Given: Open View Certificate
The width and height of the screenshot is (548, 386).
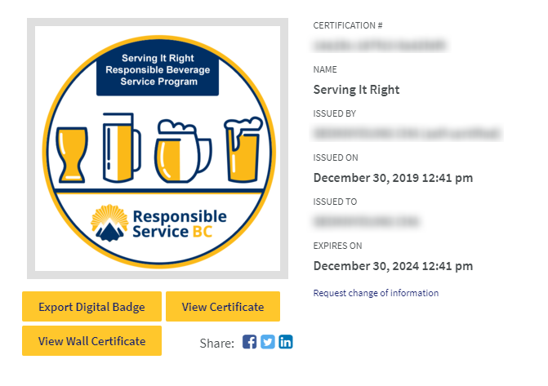Looking at the screenshot, I should point(222,307).
